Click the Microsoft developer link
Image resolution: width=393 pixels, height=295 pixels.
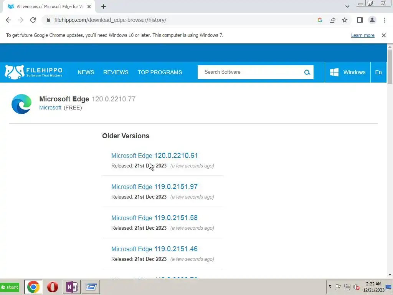50,108
